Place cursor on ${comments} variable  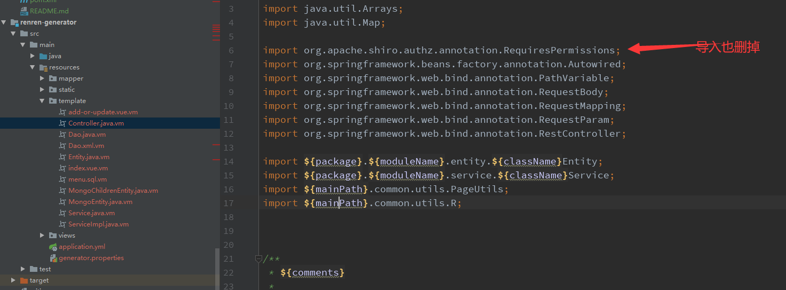coord(312,272)
